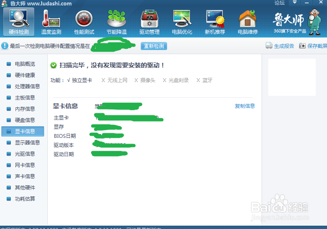Open 硬件检测 hardware detection icon
Image resolution: width=327 pixels, height=229 pixels.
[x=19, y=22]
